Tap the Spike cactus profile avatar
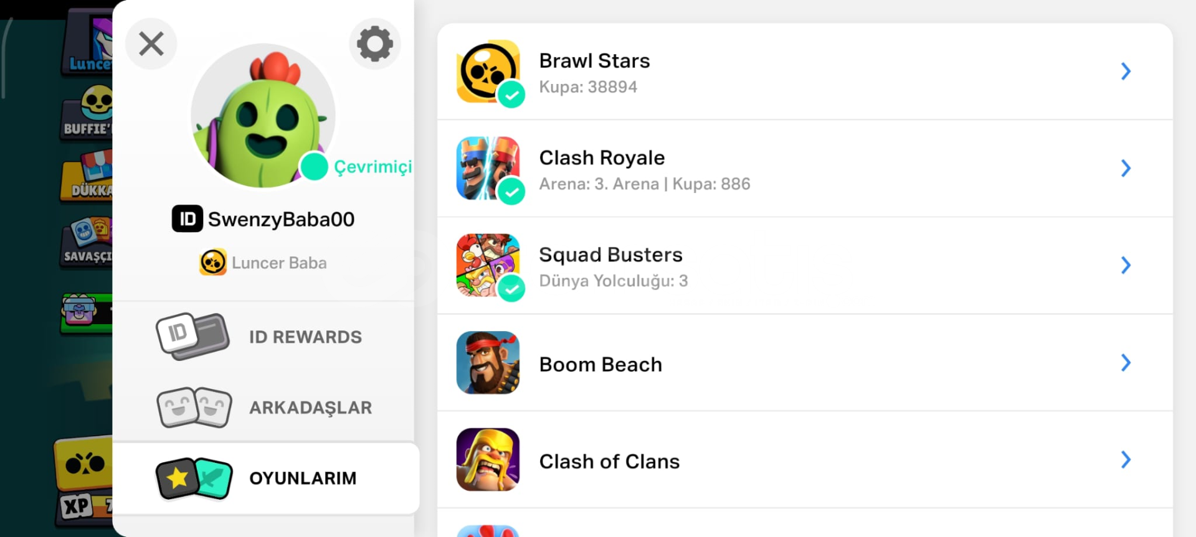This screenshot has width=1196, height=537. coord(263,116)
